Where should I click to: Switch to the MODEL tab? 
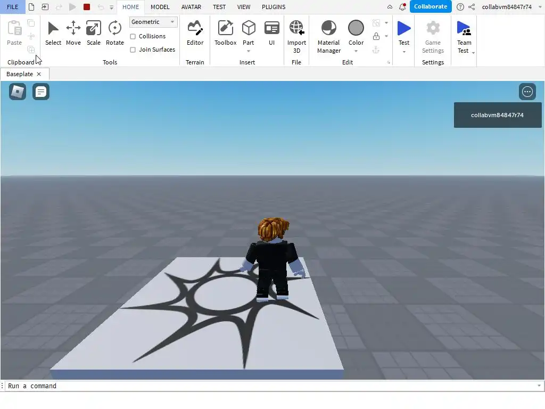click(x=160, y=7)
